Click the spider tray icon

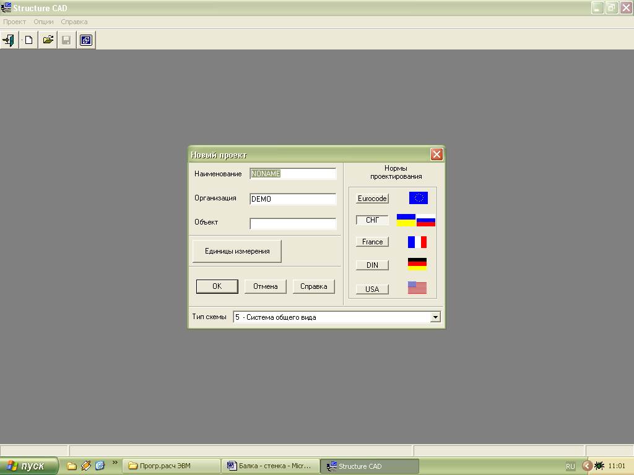[599, 466]
